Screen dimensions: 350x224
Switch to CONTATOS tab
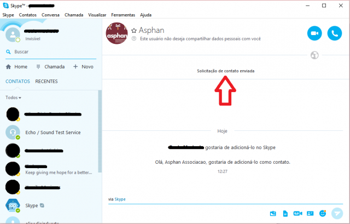(17, 82)
